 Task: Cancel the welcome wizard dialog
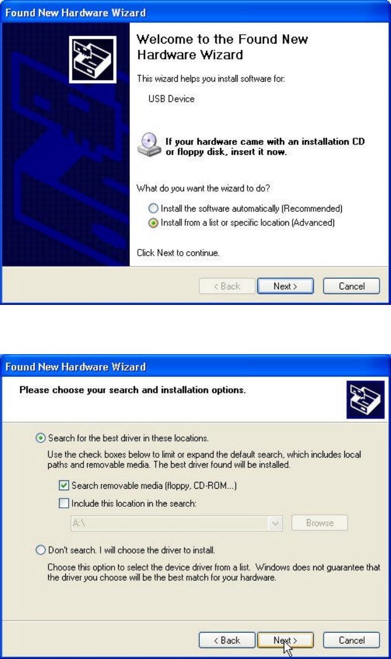point(352,286)
